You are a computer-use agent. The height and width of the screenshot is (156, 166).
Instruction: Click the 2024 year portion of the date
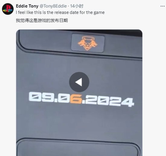click(109, 101)
